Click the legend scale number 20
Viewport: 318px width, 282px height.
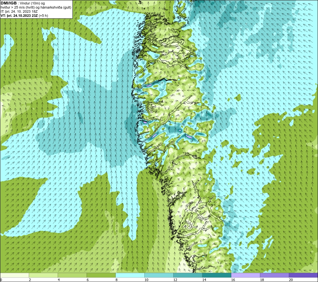click(291, 280)
